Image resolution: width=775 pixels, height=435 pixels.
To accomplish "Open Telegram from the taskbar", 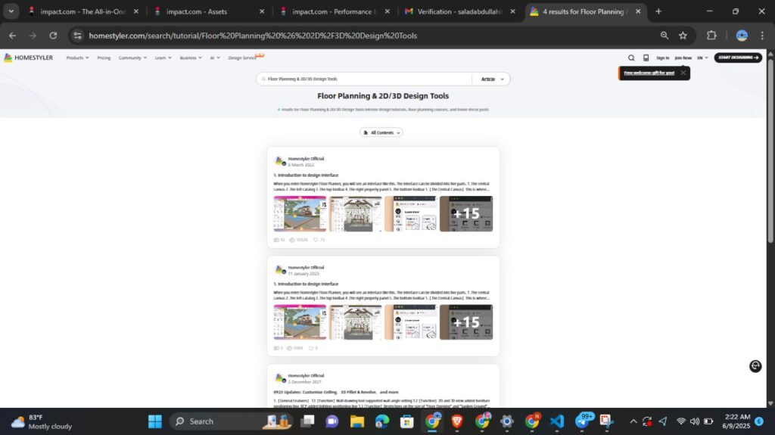I will pos(583,421).
